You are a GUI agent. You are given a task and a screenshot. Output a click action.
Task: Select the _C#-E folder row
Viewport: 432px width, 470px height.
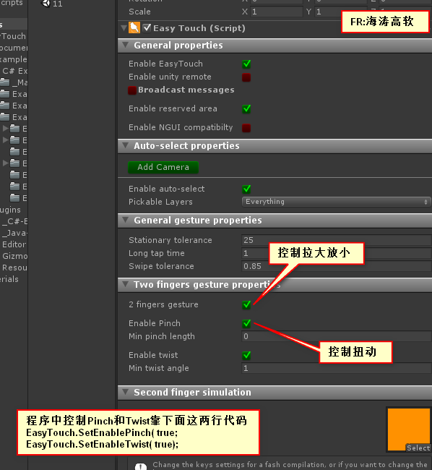[x=14, y=221]
